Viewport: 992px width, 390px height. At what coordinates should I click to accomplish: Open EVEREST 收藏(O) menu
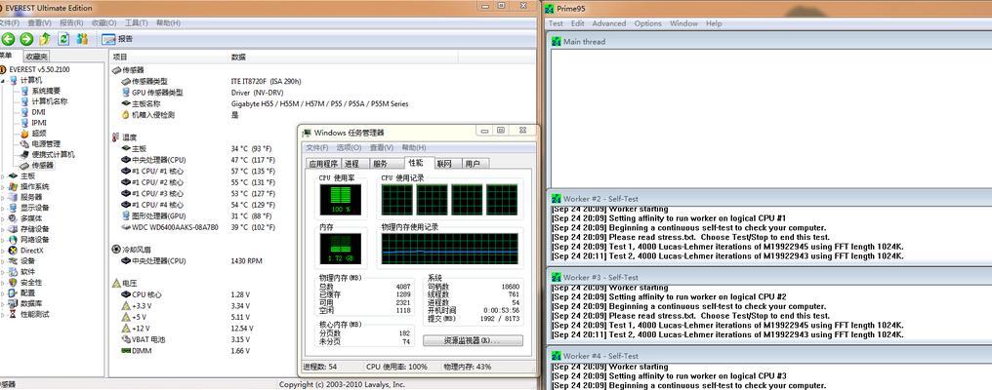point(103,22)
